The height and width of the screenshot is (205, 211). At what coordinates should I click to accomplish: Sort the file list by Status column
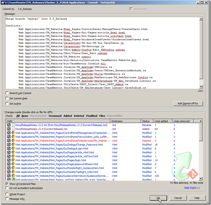146,121
